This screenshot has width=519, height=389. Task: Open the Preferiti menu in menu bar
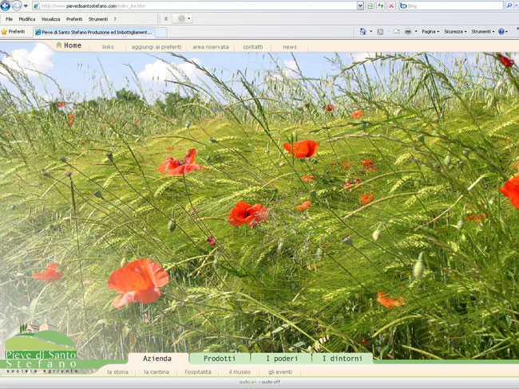(74, 19)
